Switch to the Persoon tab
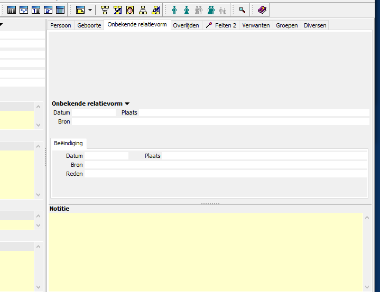 click(x=61, y=25)
